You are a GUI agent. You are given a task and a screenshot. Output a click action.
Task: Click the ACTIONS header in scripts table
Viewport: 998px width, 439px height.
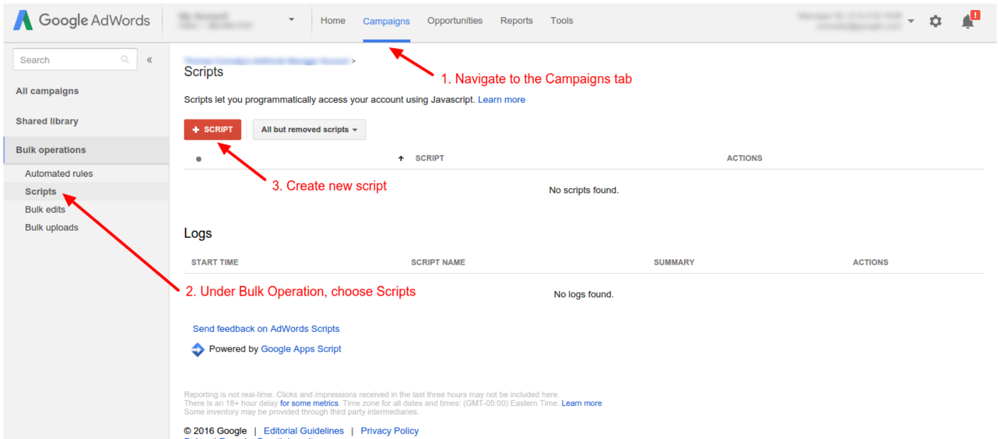(x=744, y=158)
